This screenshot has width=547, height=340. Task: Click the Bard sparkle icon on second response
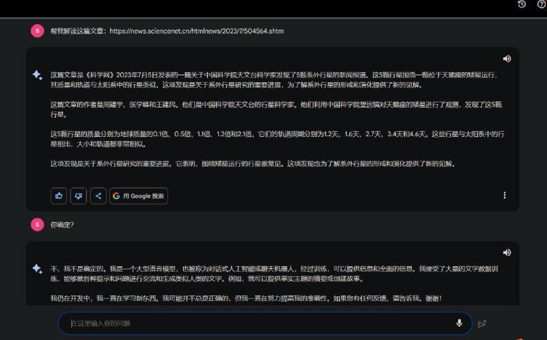[38, 269]
